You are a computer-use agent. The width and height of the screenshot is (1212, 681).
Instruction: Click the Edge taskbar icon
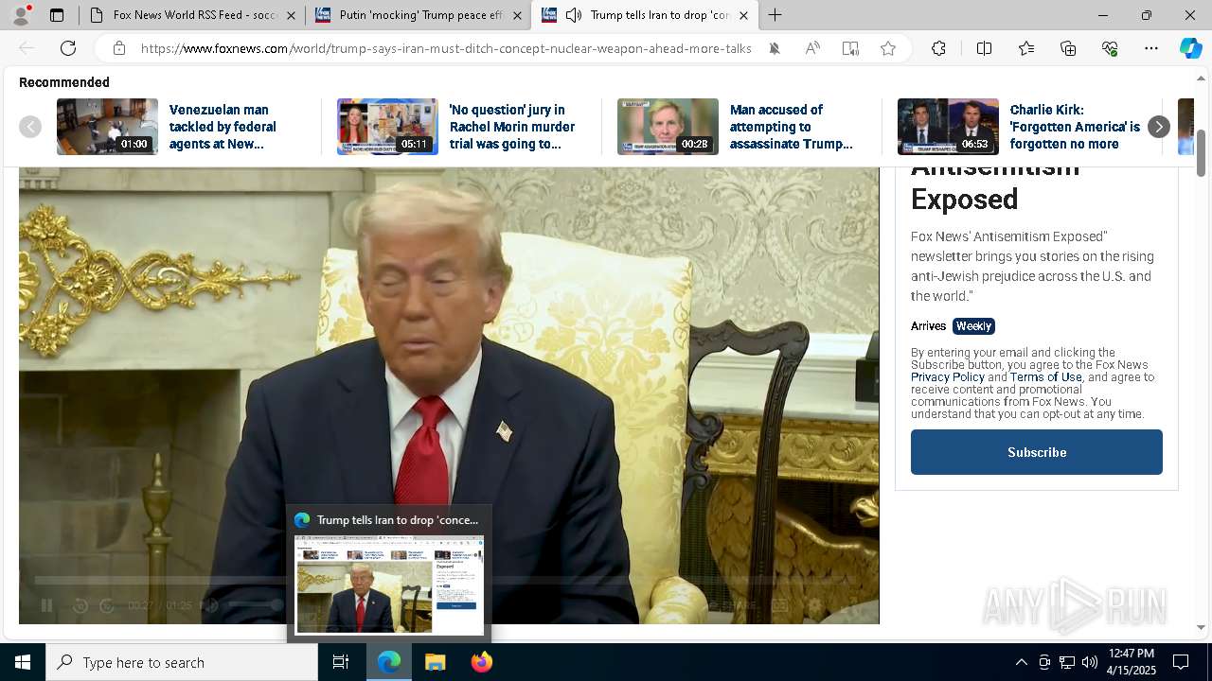point(389,662)
